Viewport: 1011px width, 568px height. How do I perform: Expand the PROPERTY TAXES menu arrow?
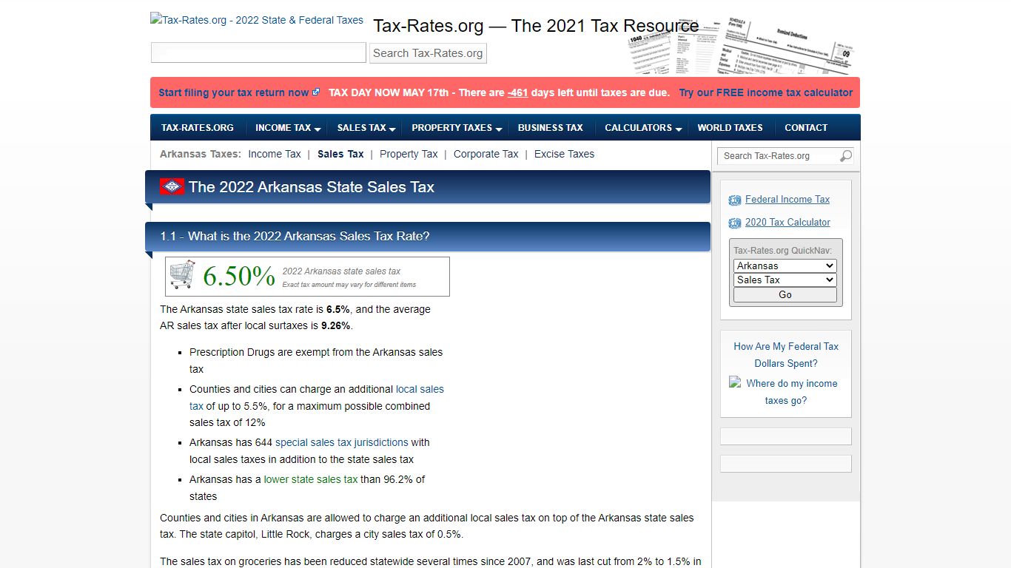499,129
